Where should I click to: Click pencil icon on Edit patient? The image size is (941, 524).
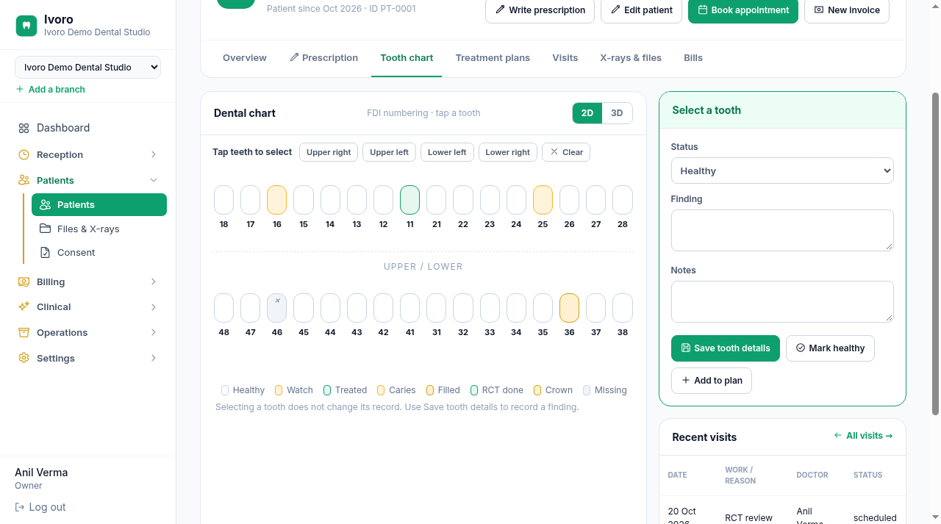click(x=616, y=10)
